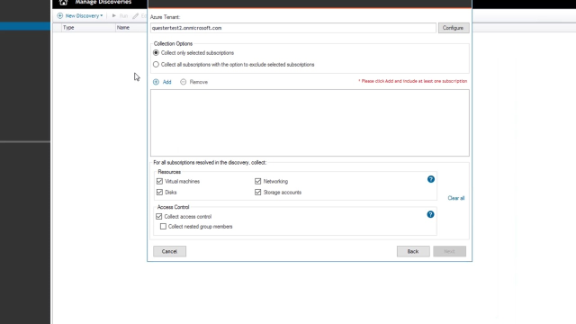
Task: Click inside the empty subscriptions list box
Action: click(x=310, y=122)
